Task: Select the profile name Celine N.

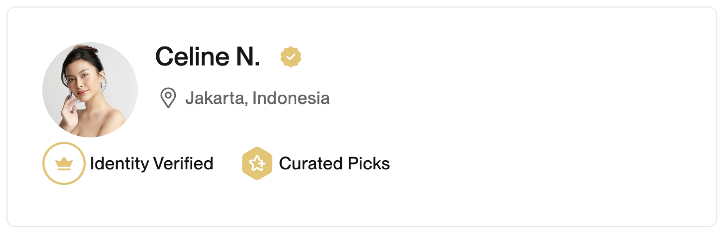Action: pos(208,56)
